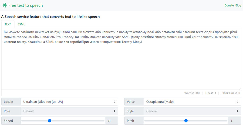Switch to the TEXT tab
This screenshot has height=126, width=243.
pos(8,24)
